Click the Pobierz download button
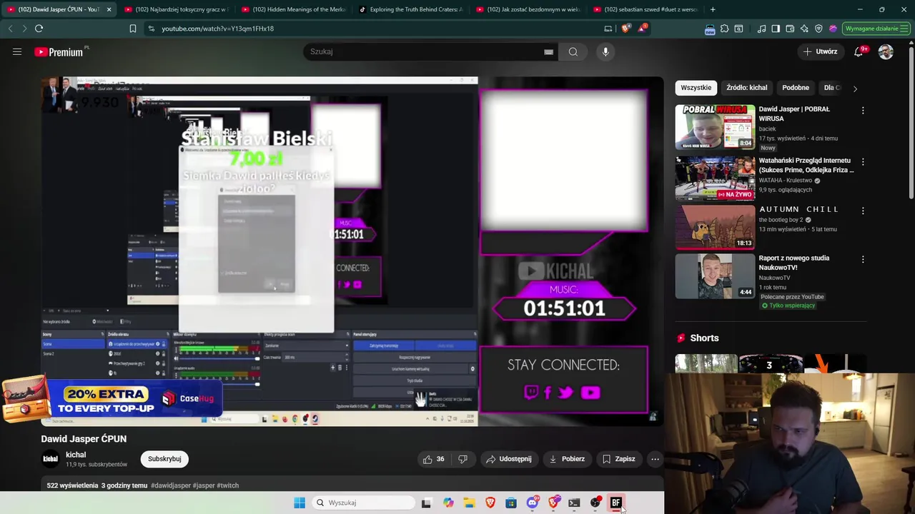The height and width of the screenshot is (514, 915). click(567, 459)
